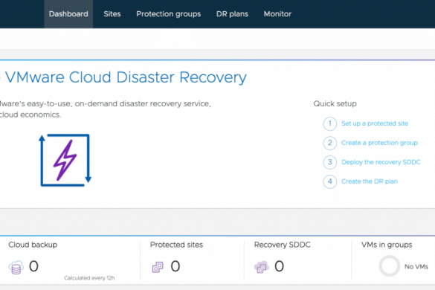Click the Protected sites icon
The image size is (435, 290).
click(x=158, y=267)
